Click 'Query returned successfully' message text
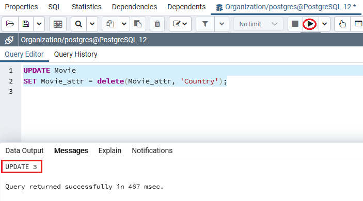This screenshot has width=363, height=201. click(x=84, y=187)
